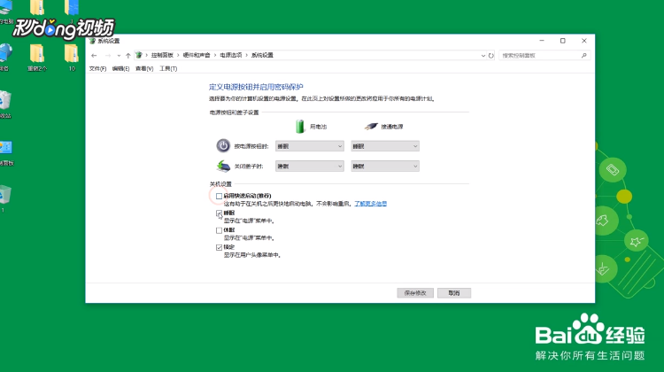This screenshot has width=664, height=372.
Task: Open 按电源按钮时 dropdown under 用电池
Action: 310,146
